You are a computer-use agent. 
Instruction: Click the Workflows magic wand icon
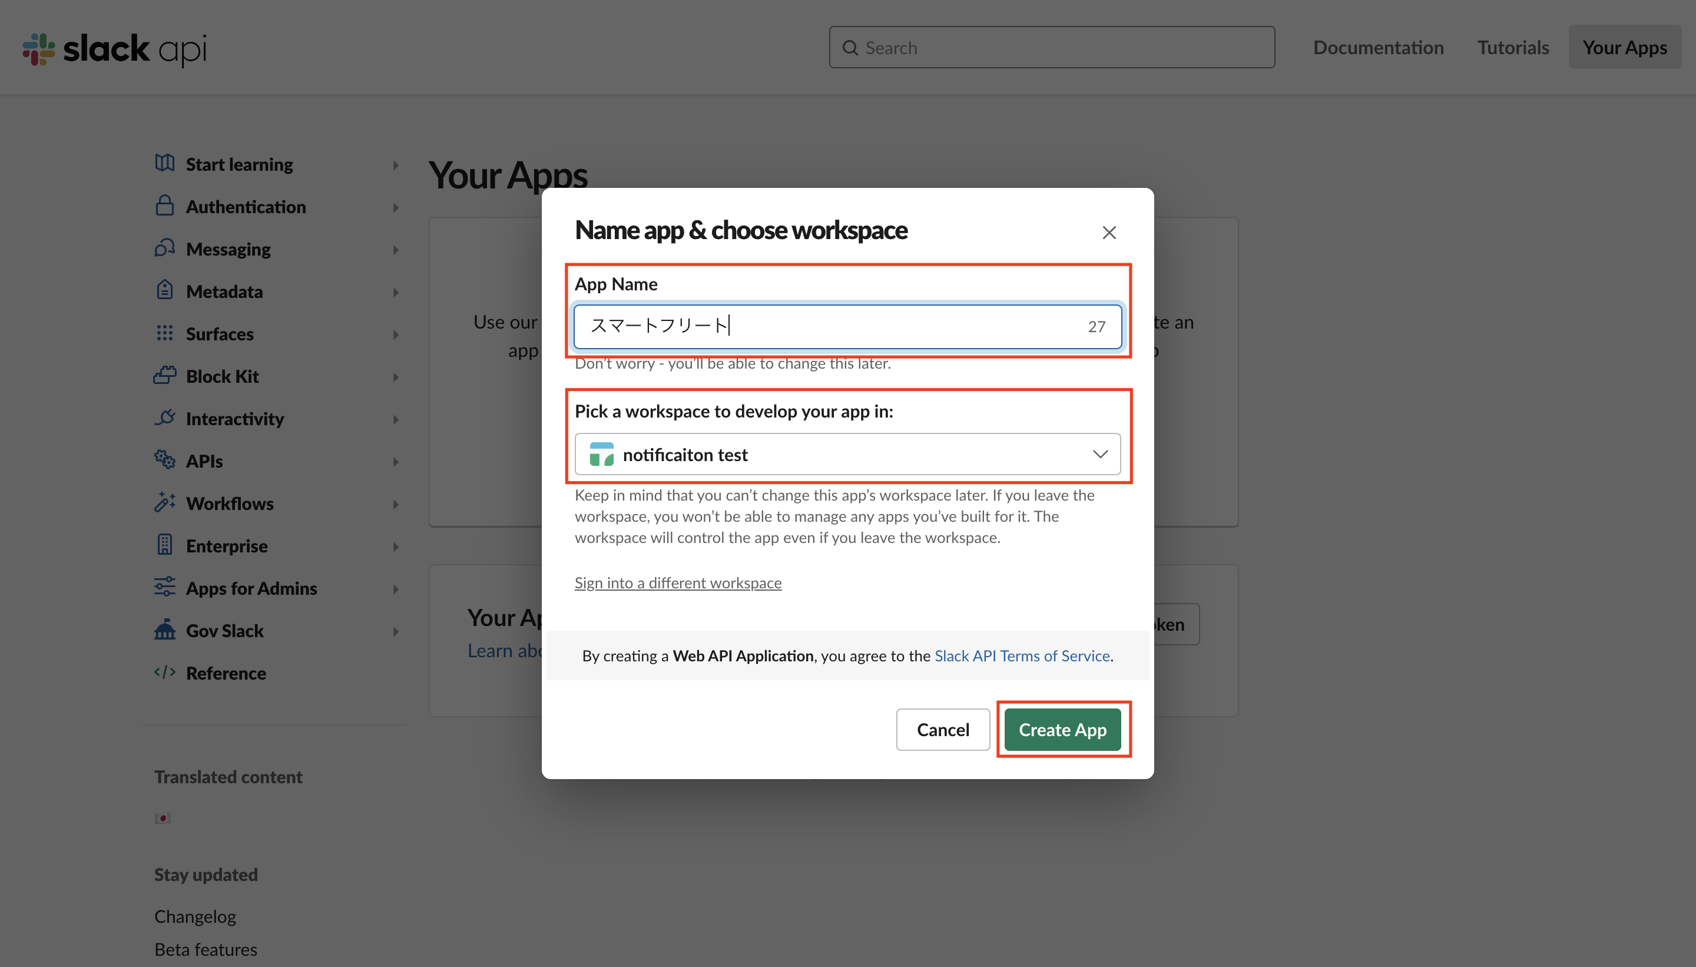coord(165,502)
